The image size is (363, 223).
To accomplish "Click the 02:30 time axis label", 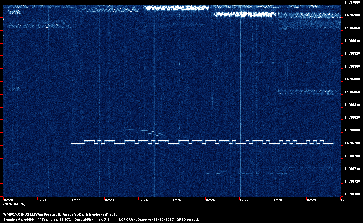I will [345, 200].
